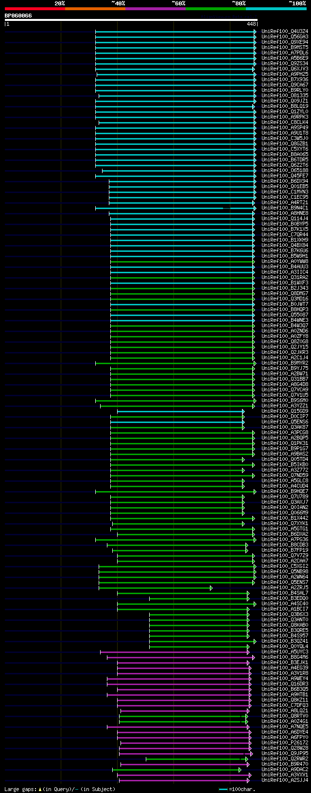
Task: Click the UniRef100_B8LQ19 label
Action: coord(285,106)
